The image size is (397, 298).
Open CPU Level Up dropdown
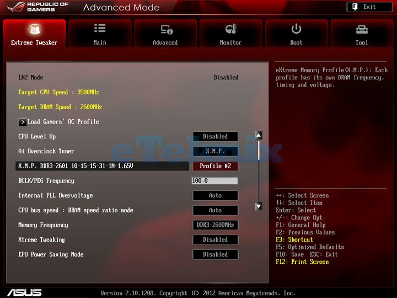pyautogui.click(x=215, y=136)
